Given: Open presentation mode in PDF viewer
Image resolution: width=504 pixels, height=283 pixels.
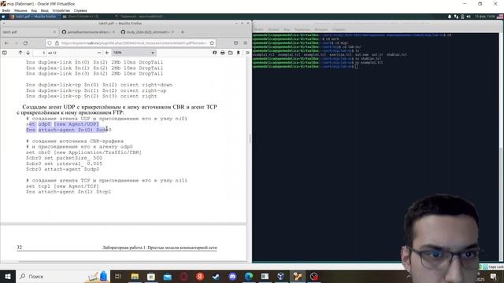Looking at the screenshot, I should click(214, 53).
